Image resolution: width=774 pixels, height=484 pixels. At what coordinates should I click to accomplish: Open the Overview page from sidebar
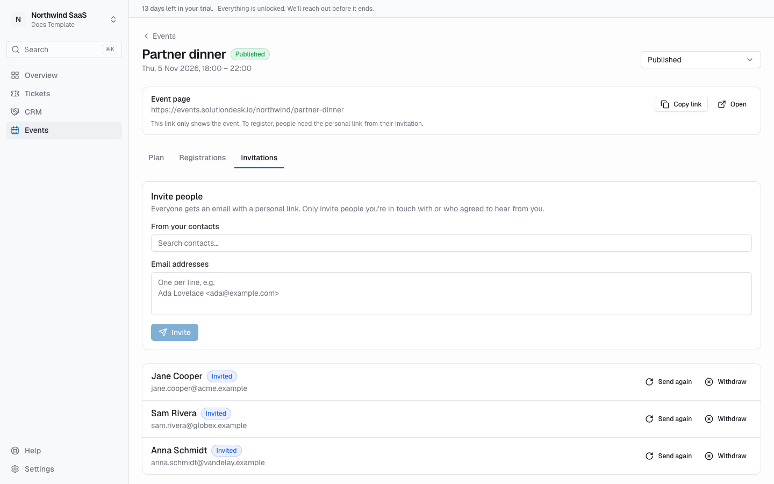64,75
